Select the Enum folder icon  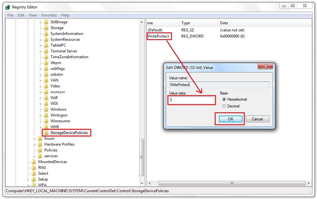(40, 138)
